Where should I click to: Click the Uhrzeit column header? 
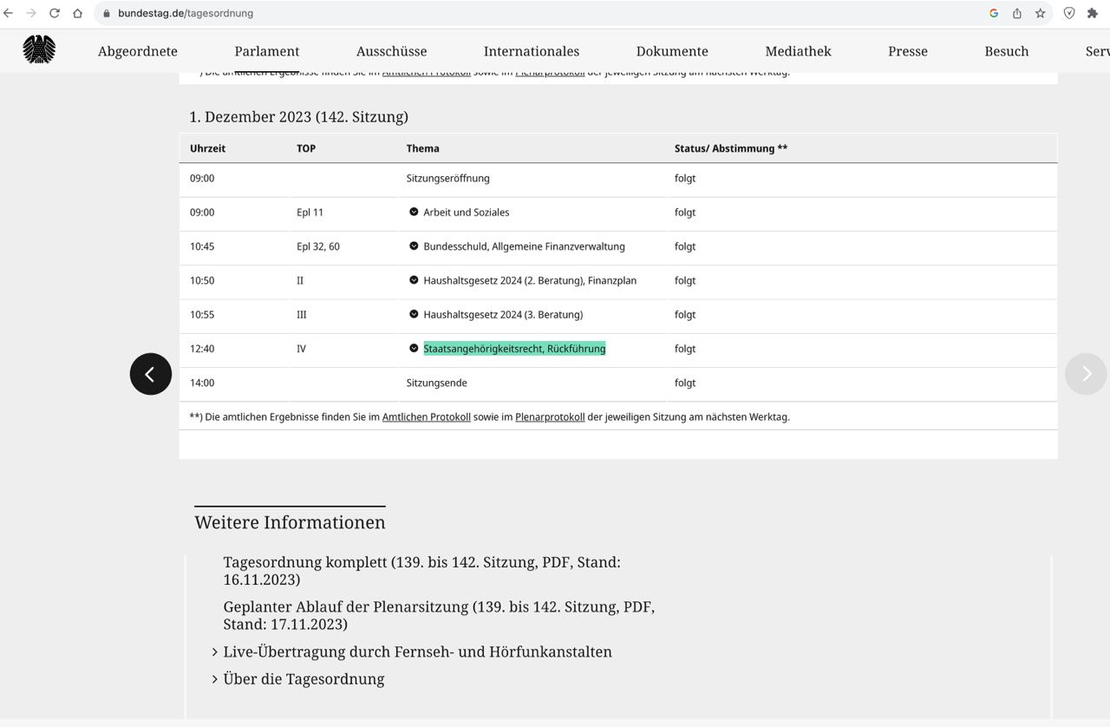point(207,148)
